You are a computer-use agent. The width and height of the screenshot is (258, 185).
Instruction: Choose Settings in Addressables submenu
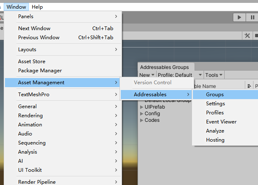pyautogui.click(x=225, y=104)
